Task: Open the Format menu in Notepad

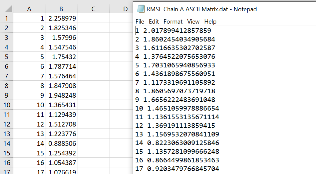Action: coord(173,22)
